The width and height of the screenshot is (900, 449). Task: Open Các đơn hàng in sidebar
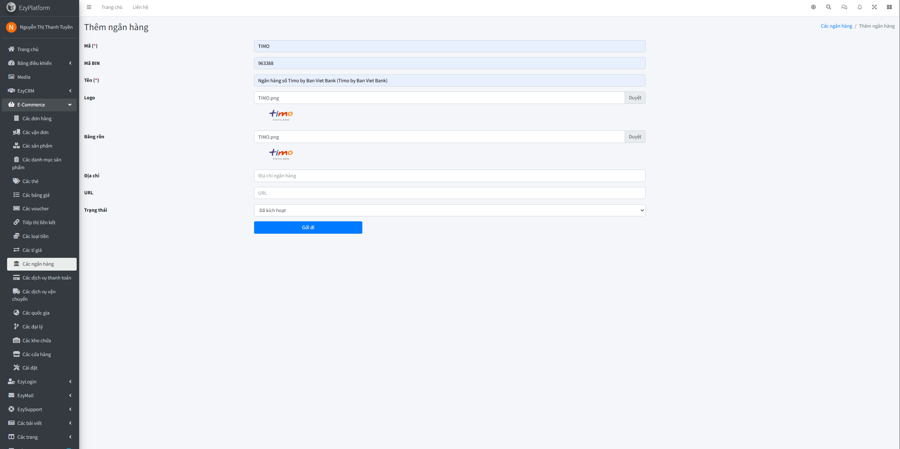[37, 118]
